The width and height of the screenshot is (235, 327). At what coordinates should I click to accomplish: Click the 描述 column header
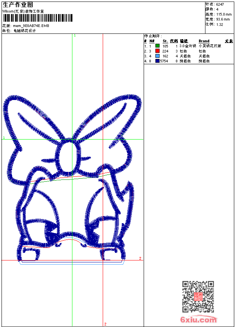coord(184,41)
